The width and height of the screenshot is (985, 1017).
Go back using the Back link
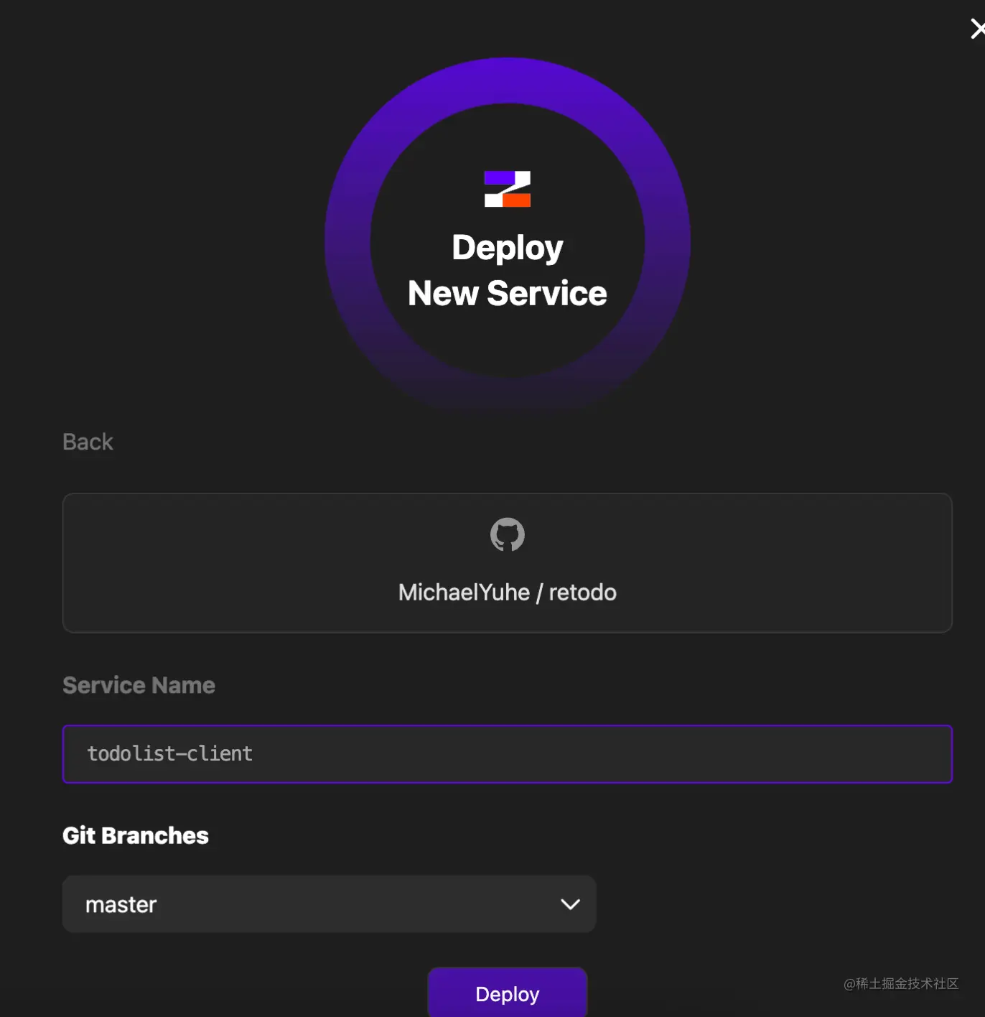pos(88,442)
